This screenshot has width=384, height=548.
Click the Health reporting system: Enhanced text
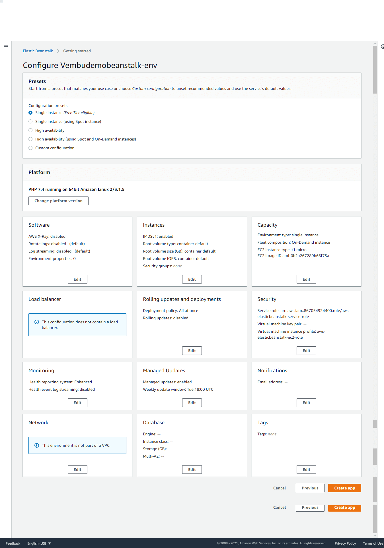60,382
